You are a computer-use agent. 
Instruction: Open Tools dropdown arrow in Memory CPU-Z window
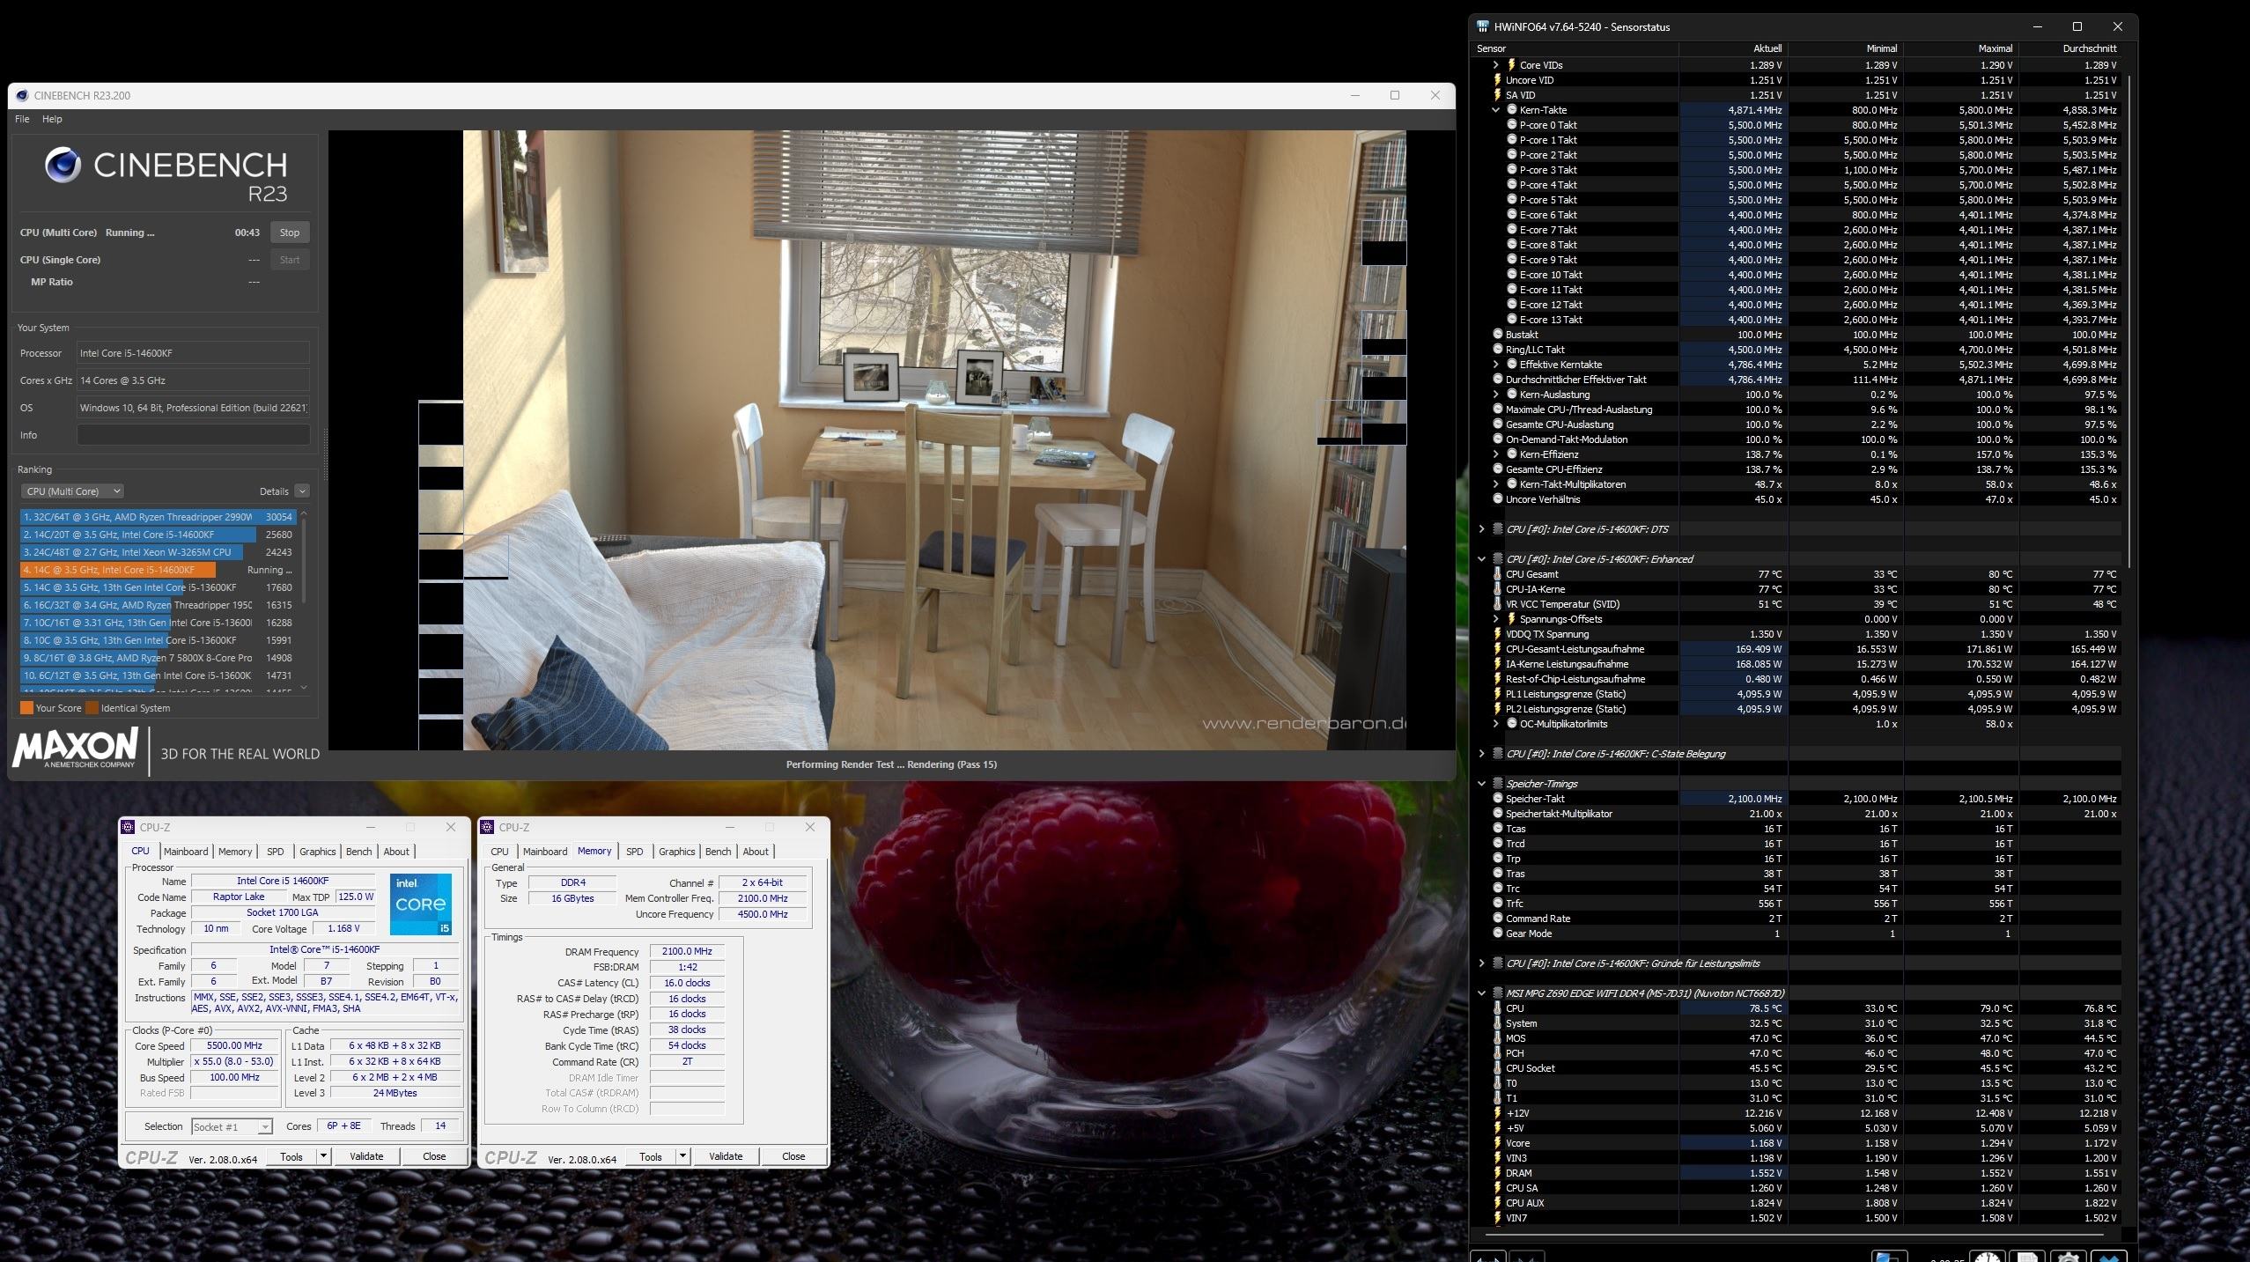tap(682, 1156)
